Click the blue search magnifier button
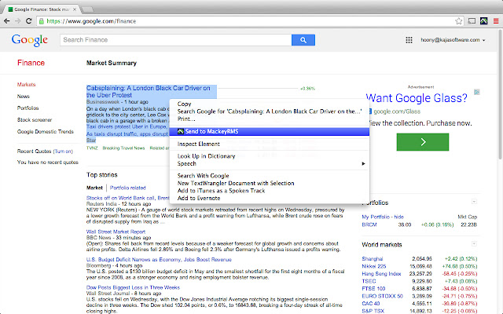Viewport: 503px width, 314px height. pyautogui.click(x=303, y=40)
